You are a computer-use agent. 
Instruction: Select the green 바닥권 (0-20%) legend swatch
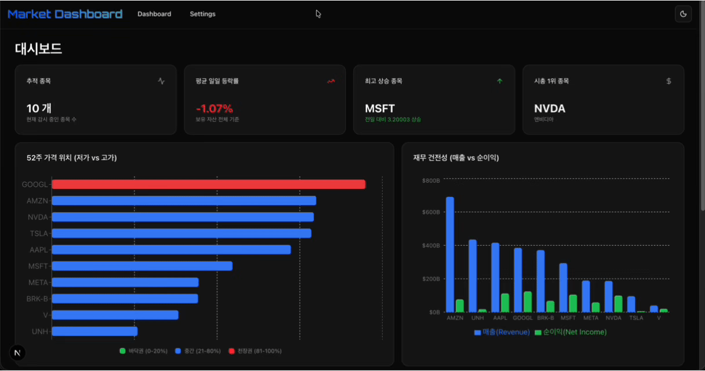point(122,351)
